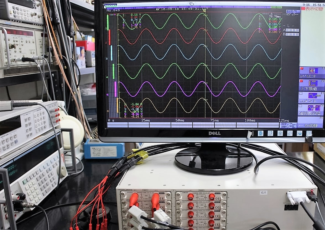This screenshot has width=325, height=230.
Task: Click the 50ms time axis label
Action: tap(180, 120)
